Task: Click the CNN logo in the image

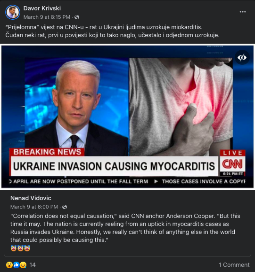Action: [232, 164]
